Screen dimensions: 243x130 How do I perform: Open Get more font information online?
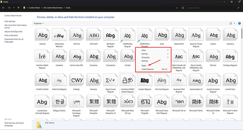[x=15, y=26]
